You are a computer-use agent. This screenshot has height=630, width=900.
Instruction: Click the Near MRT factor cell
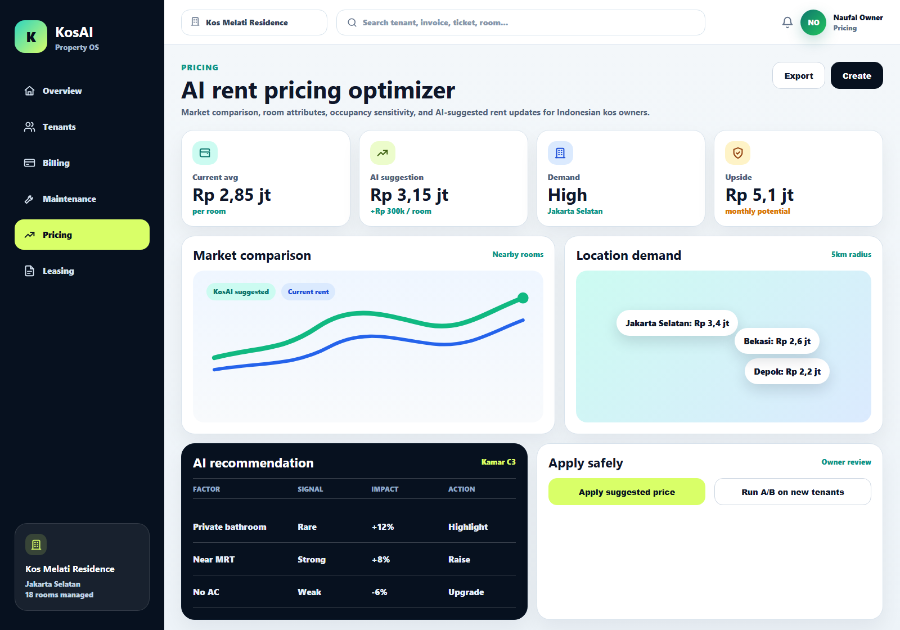214,560
